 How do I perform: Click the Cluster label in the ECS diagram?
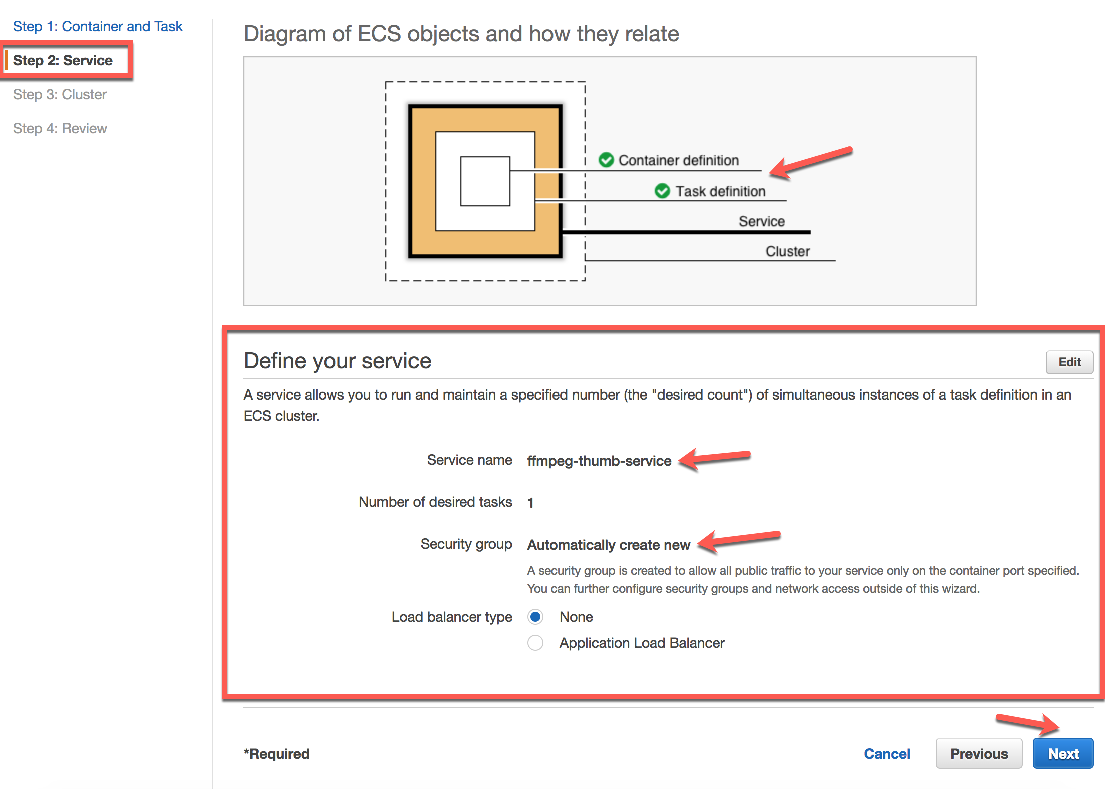[787, 251]
